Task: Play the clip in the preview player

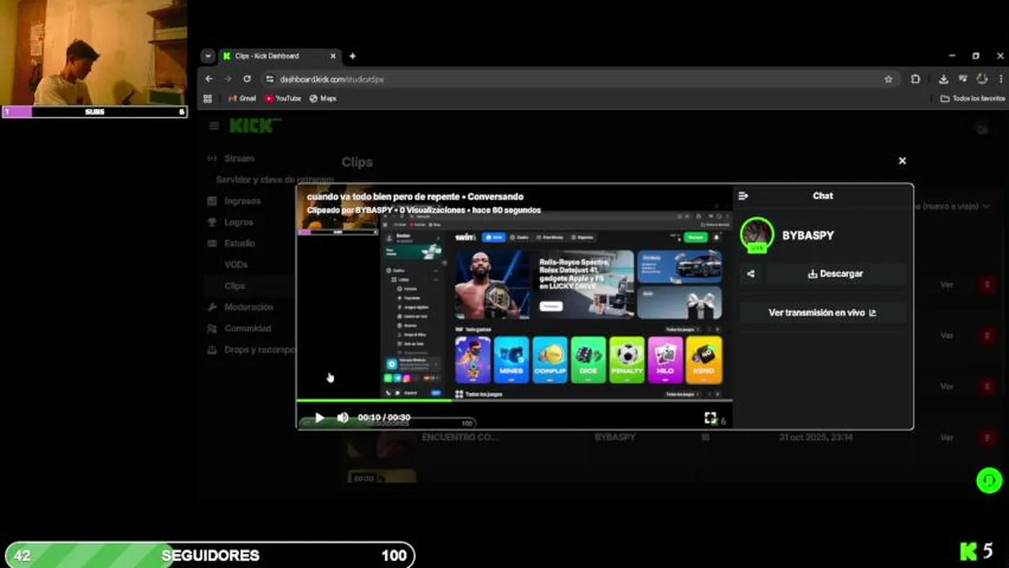Action: point(319,417)
